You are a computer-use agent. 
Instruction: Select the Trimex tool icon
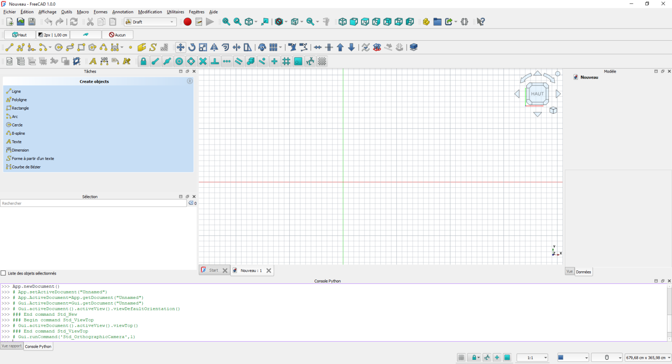[x=236, y=47]
